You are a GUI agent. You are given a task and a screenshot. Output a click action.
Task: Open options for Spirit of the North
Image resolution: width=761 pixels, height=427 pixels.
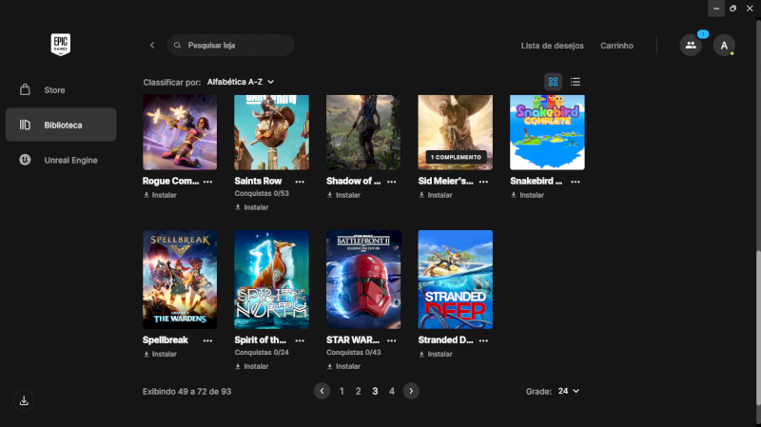(300, 340)
